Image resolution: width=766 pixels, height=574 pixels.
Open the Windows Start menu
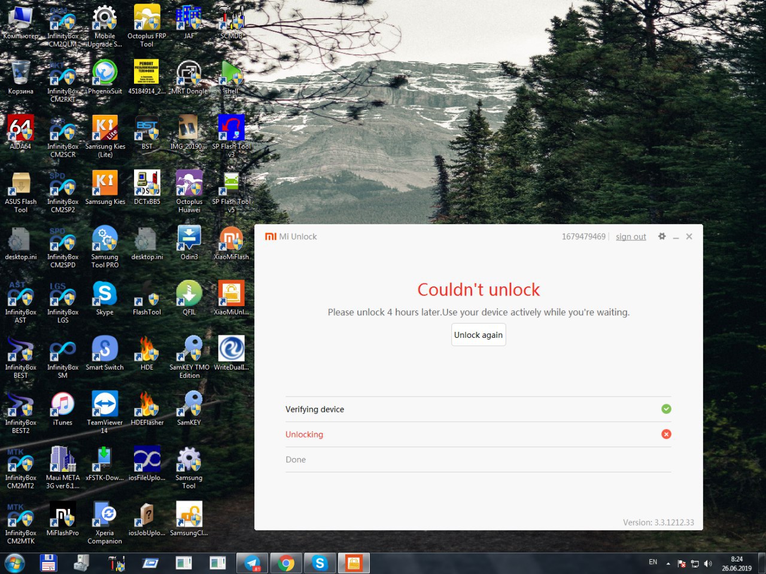(x=14, y=563)
